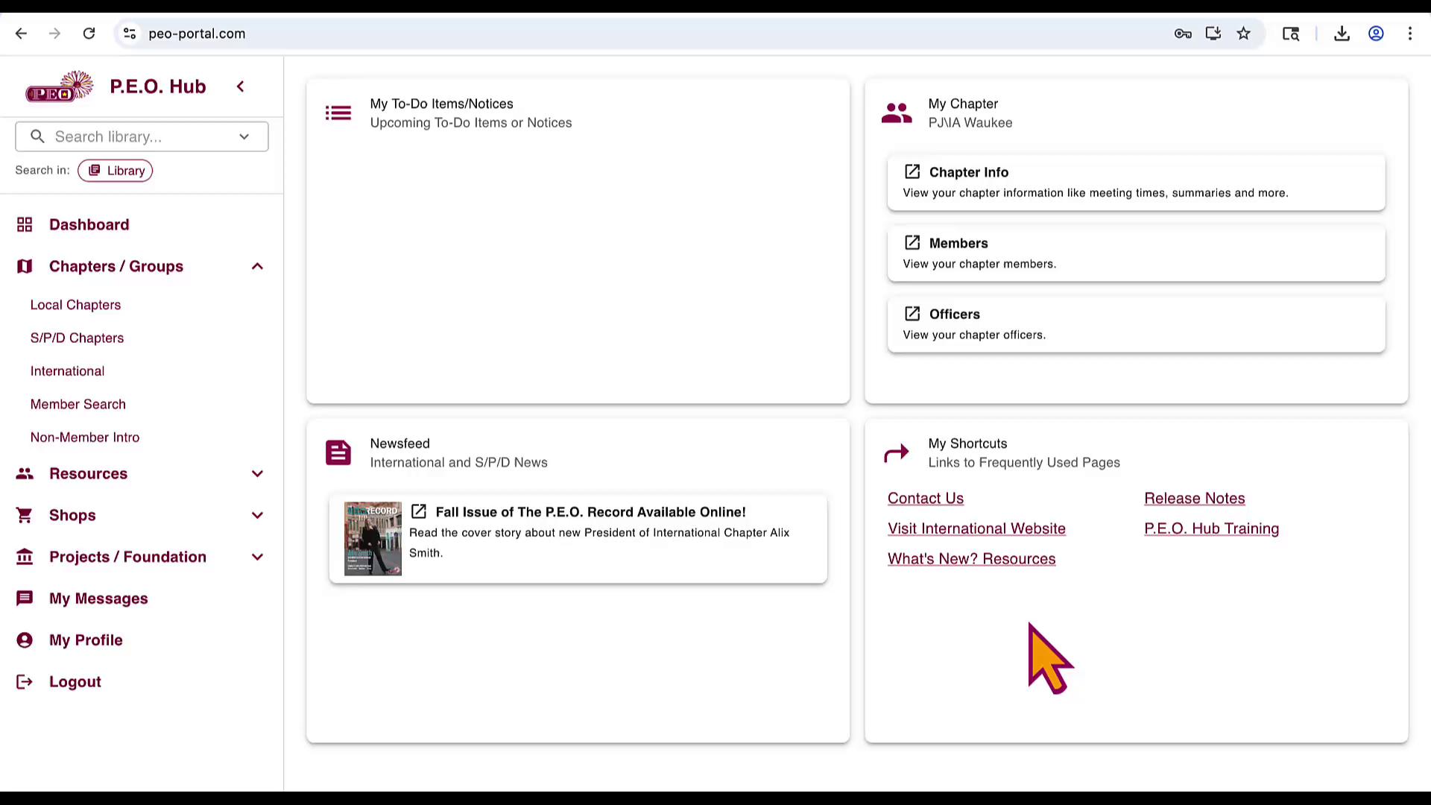Click the search magnifier icon in library search
Image resolution: width=1431 pixels, height=805 pixels.
click(37, 136)
